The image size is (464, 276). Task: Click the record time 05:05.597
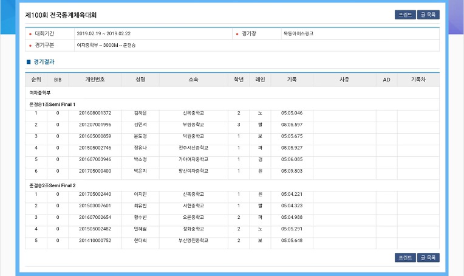[x=292, y=125]
